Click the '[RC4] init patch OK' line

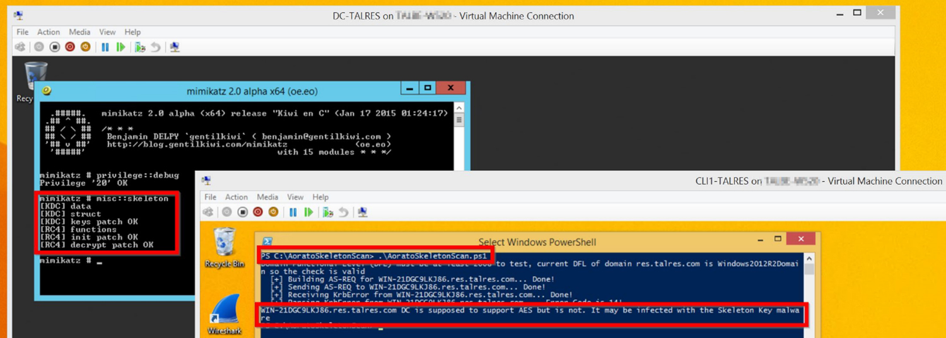[x=88, y=237]
